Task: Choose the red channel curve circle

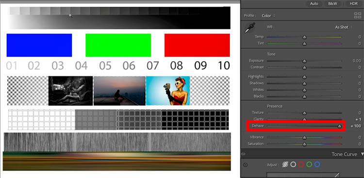Action: coord(301,164)
